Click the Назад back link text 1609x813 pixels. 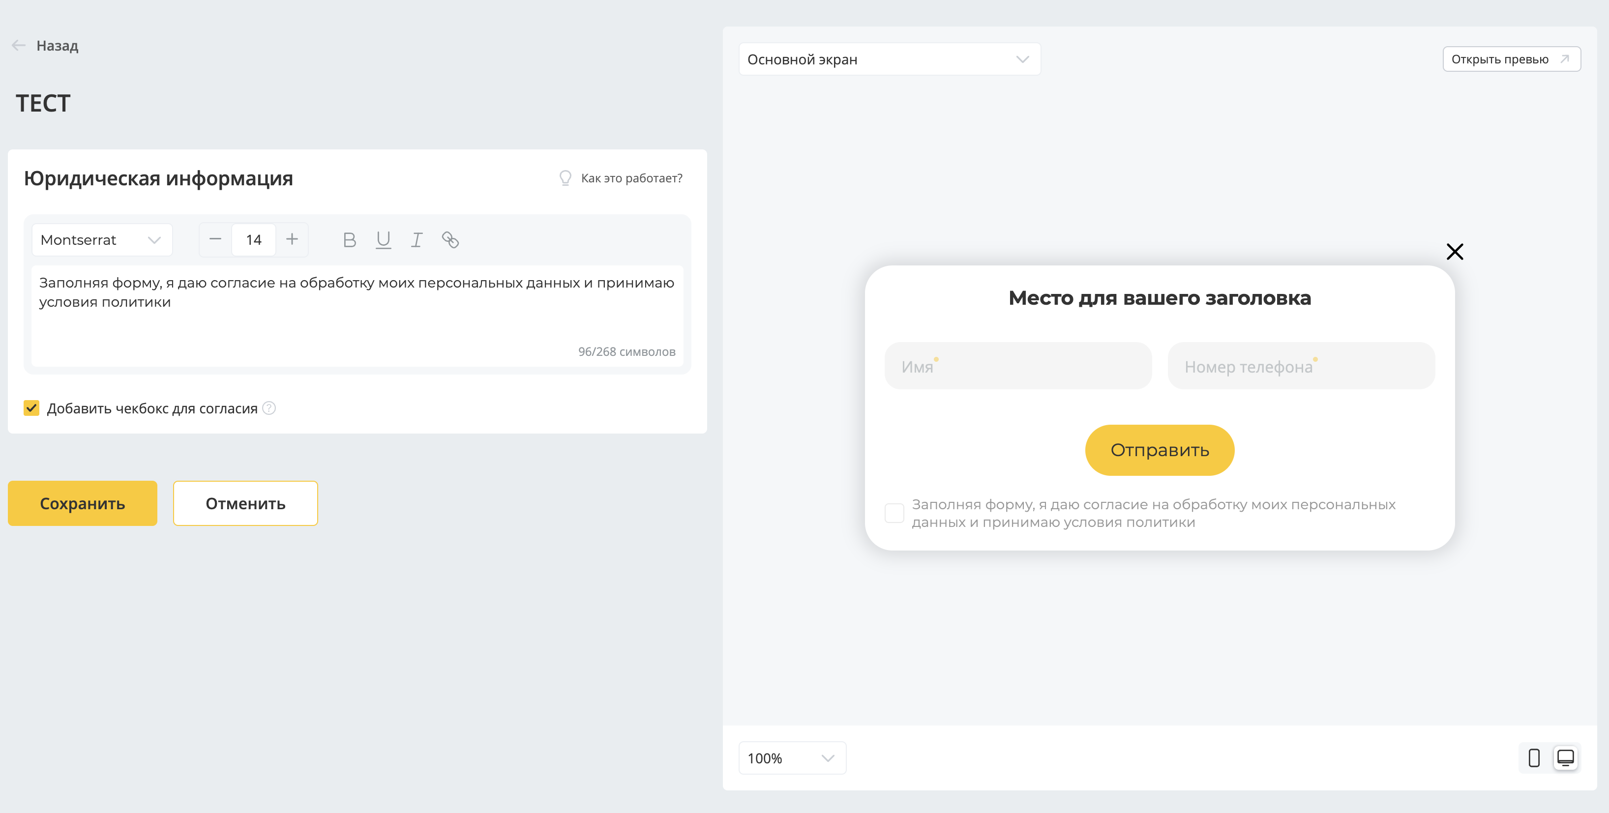coord(57,46)
